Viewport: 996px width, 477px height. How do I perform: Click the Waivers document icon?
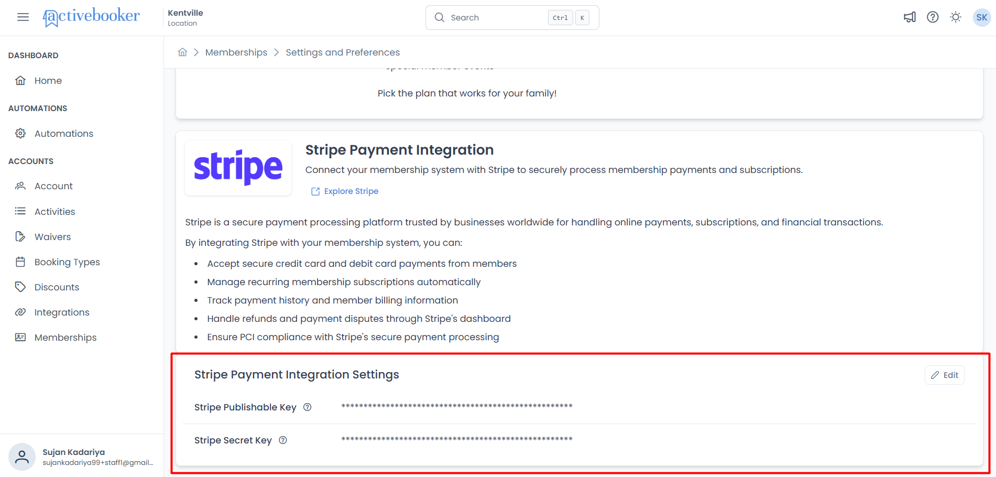pyautogui.click(x=20, y=236)
